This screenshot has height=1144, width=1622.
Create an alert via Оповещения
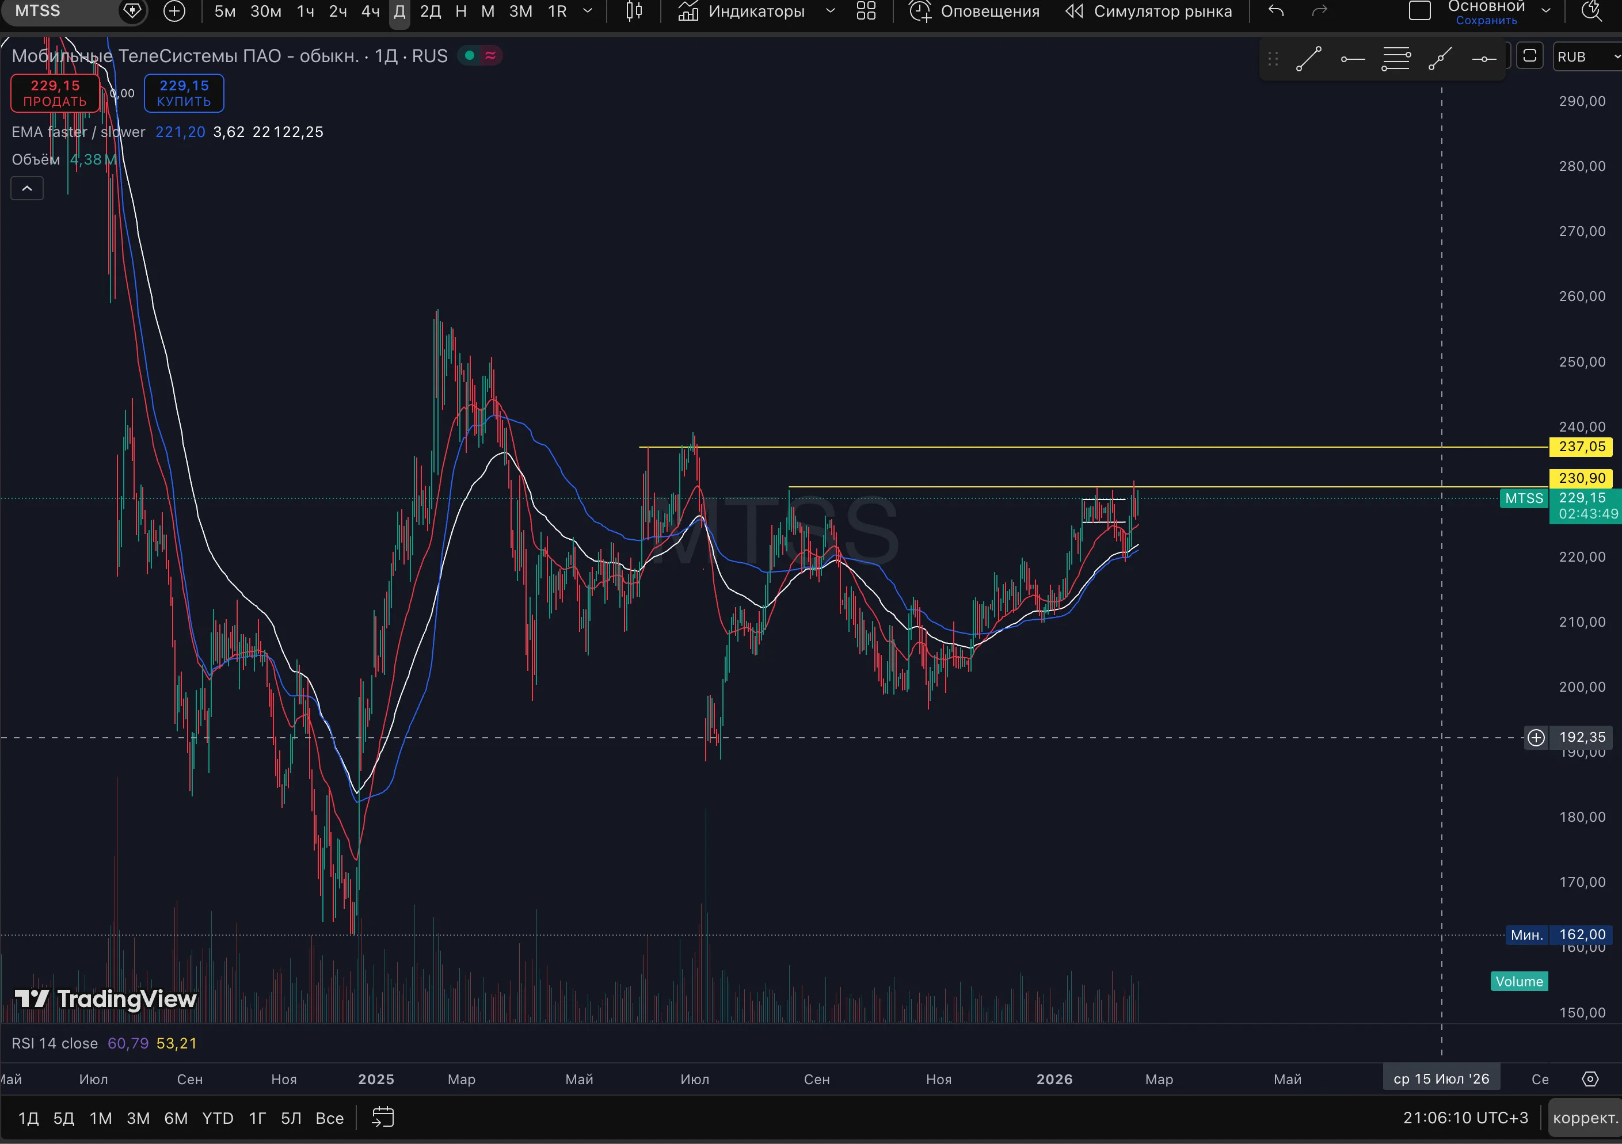coord(974,12)
